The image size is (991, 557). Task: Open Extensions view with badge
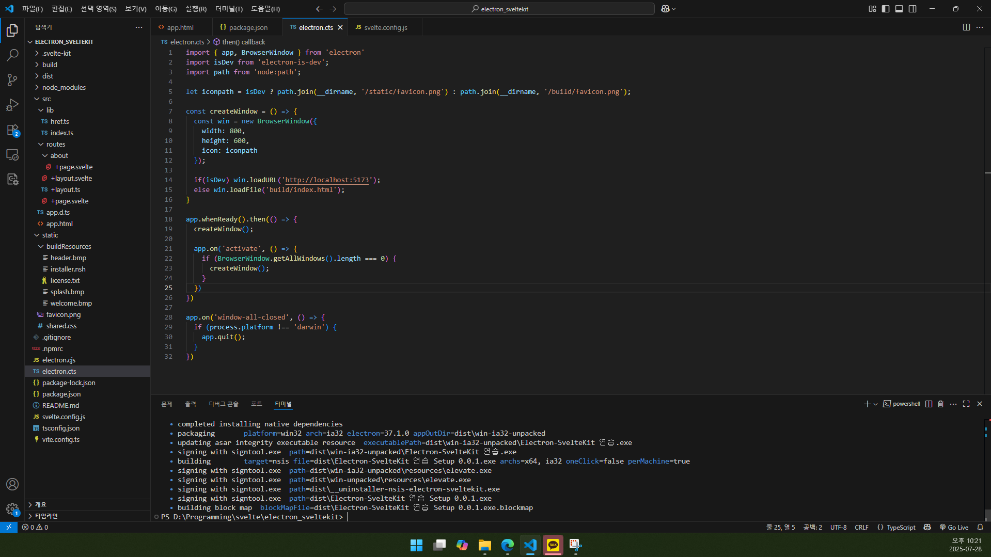(12, 130)
